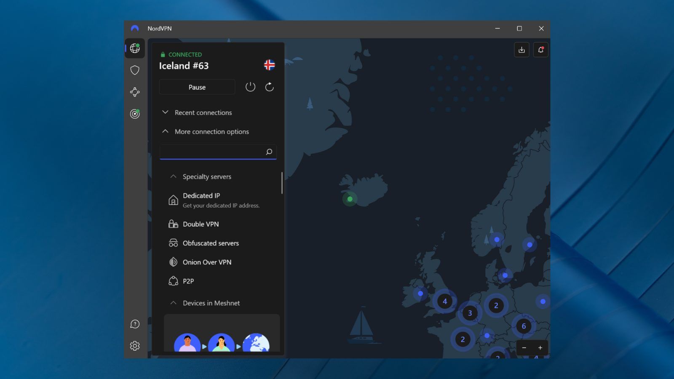Click the Ireland server dot on map
The width and height of the screenshot is (674, 379).
click(x=420, y=294)
